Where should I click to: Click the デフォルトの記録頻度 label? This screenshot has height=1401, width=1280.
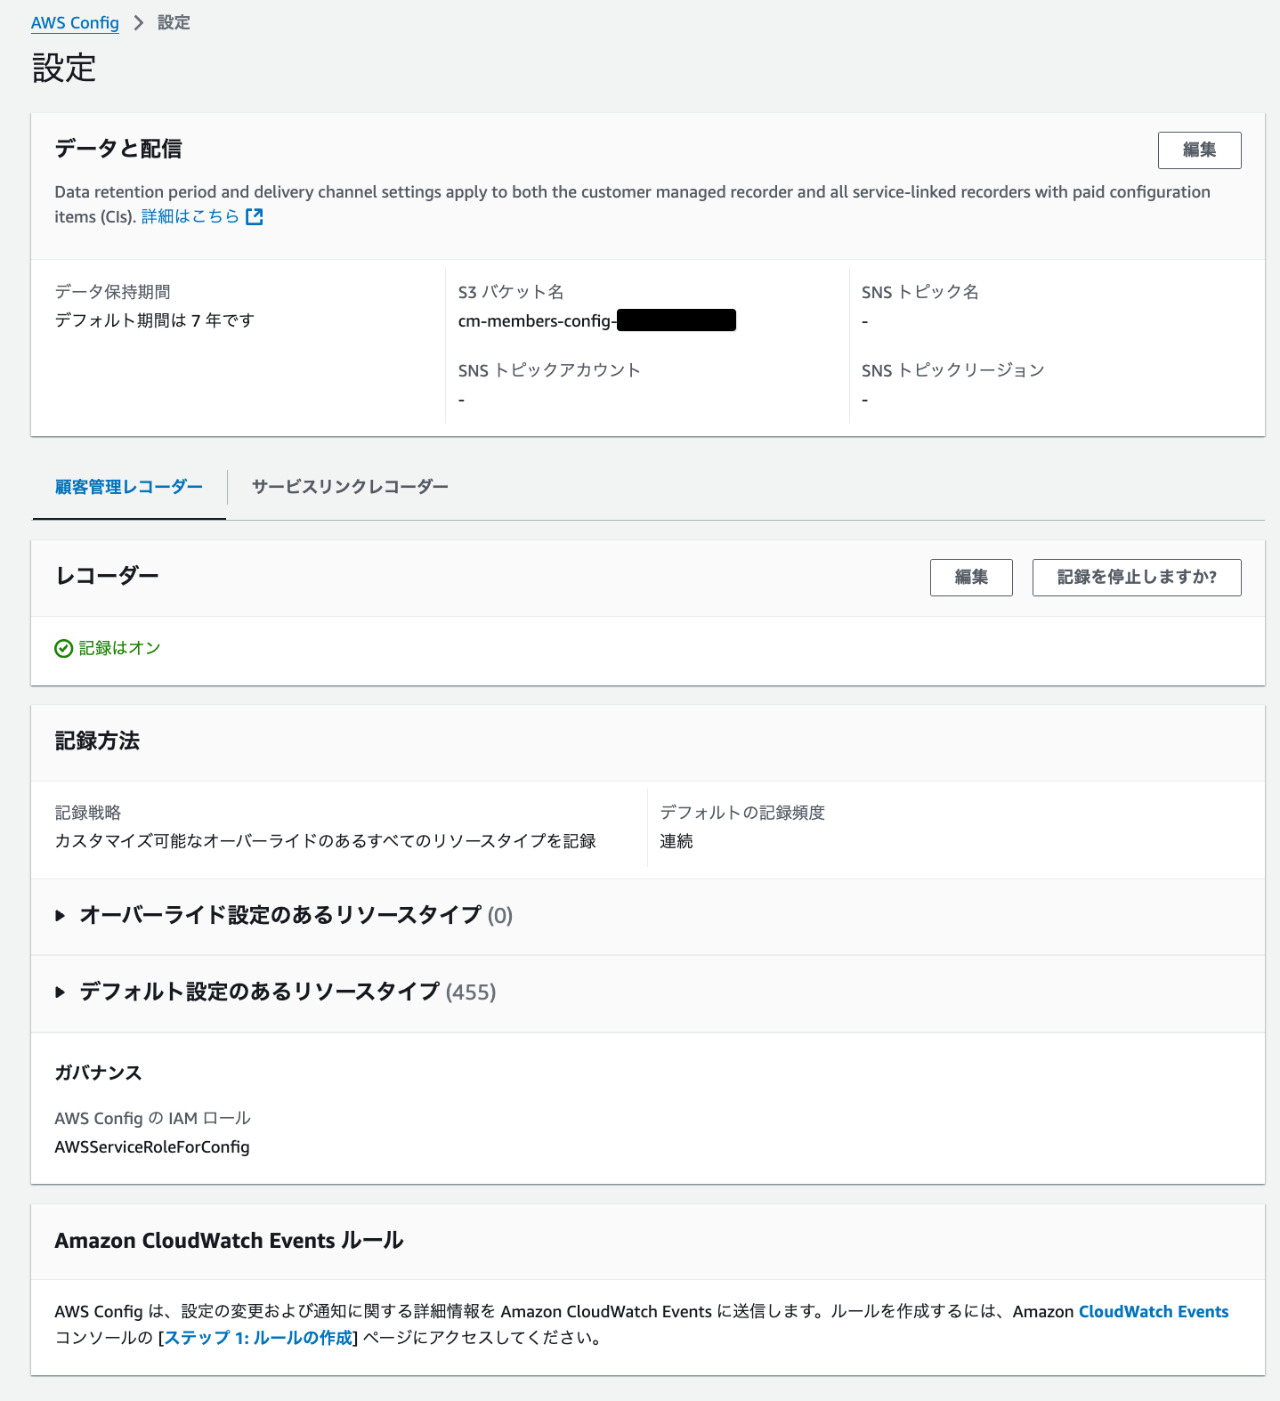(x=742, y=813)
